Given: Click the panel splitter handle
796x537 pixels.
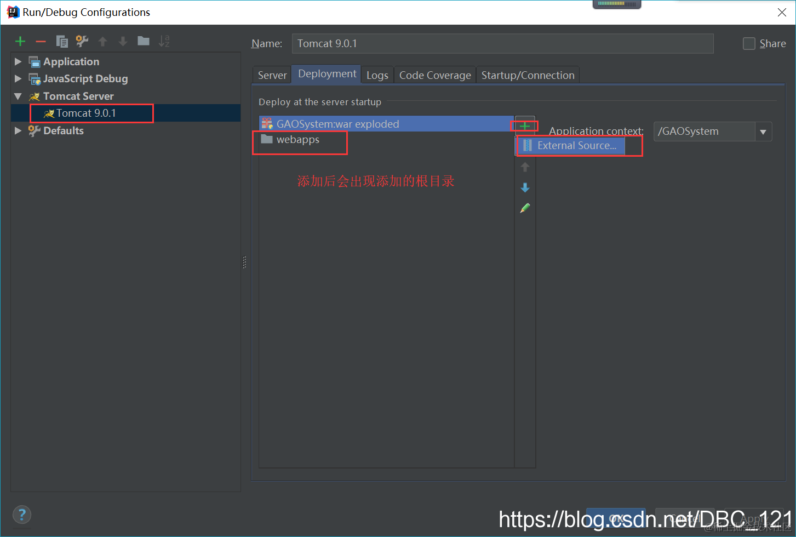Looking at the screenshot, I should coord(244,262).
